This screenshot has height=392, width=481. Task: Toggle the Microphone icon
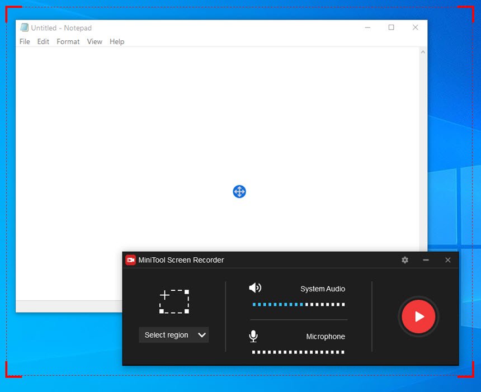click(x=253, y=336)
